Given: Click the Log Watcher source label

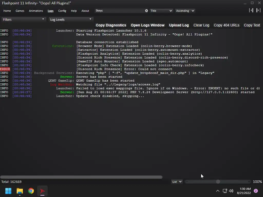Looking at the screenshot, I should (62, 84).
